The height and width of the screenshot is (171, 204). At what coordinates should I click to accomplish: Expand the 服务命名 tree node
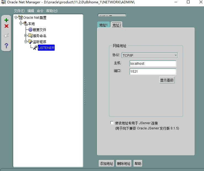(26, 35)
